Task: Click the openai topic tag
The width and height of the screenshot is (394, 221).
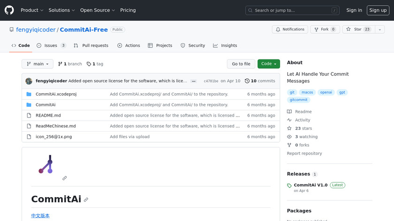Action: coord(326,93)
